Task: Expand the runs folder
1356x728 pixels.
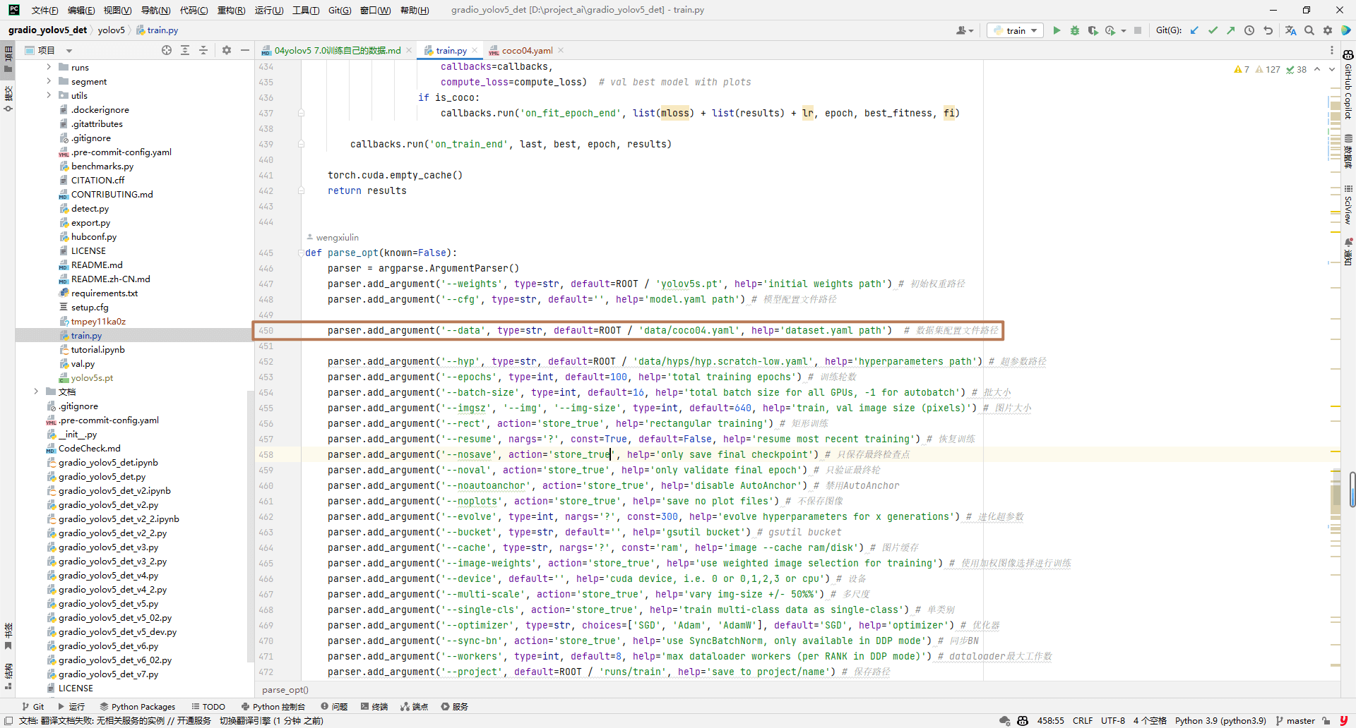Action: [x=49, y=67]
